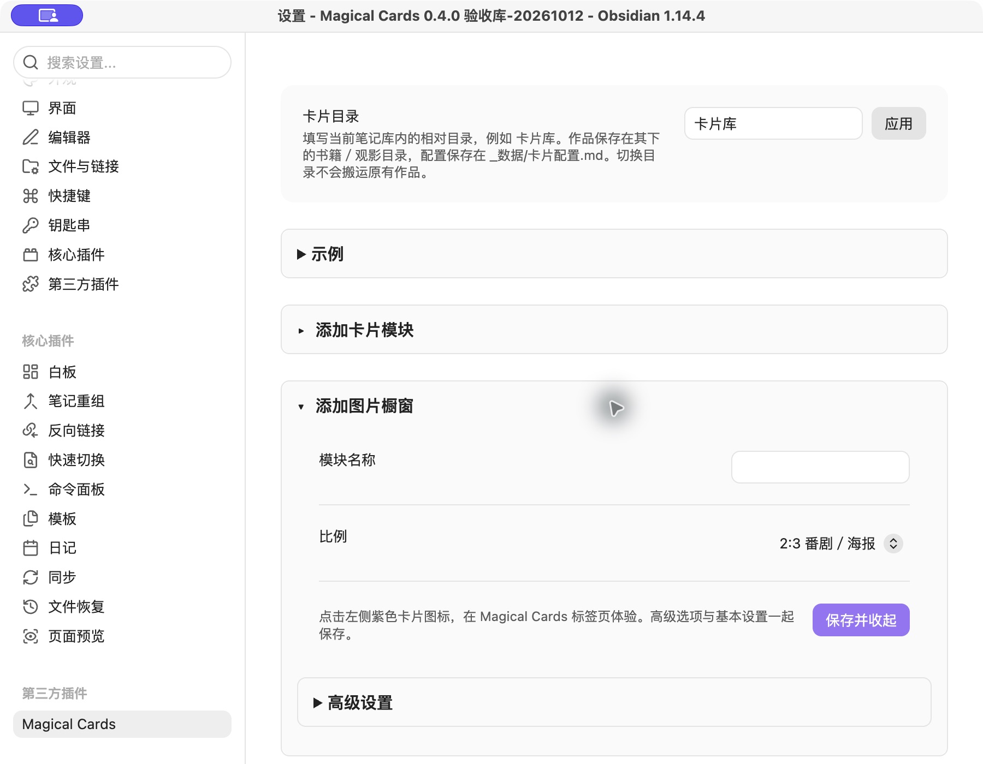Screen dimensions: 983x764
Task: Expand the 示例 section
Action: (x=614, y=254)
